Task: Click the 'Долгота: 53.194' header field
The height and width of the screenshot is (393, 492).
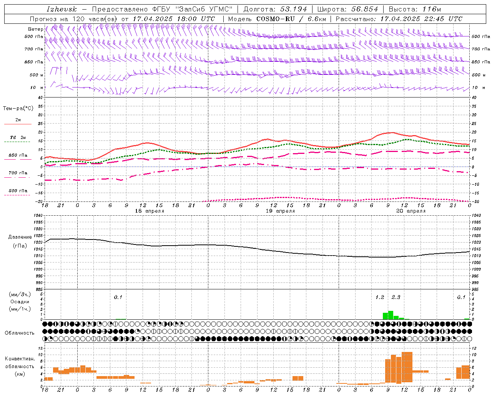Action: pos(275,9)
